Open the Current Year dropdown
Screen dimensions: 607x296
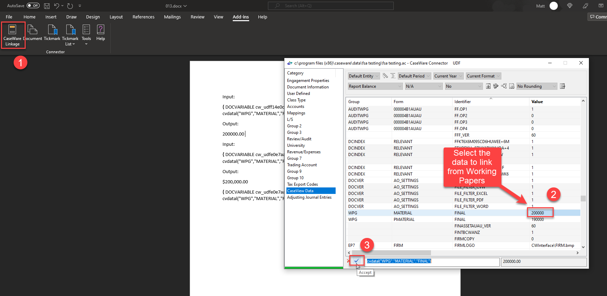pyautogui.click(x=448, y=76)
